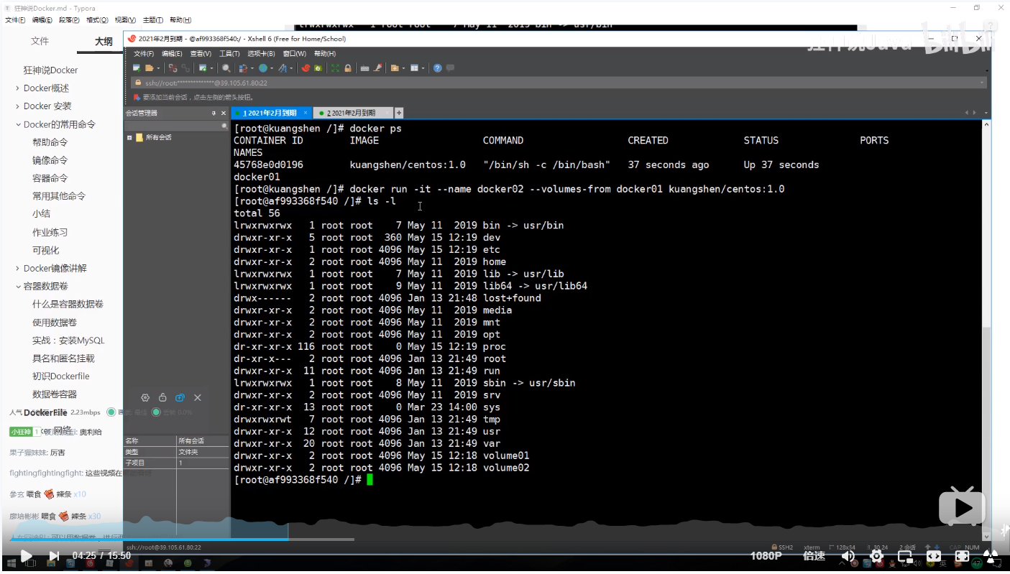The height and width of the screenshot is (574, 1010).
Task: Open dropdown beside globe encoding icon
Action: point(272,68)
